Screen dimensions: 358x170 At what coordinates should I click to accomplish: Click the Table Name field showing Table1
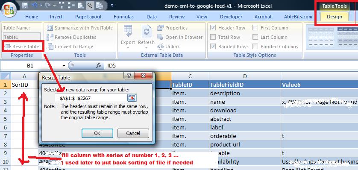22,37
